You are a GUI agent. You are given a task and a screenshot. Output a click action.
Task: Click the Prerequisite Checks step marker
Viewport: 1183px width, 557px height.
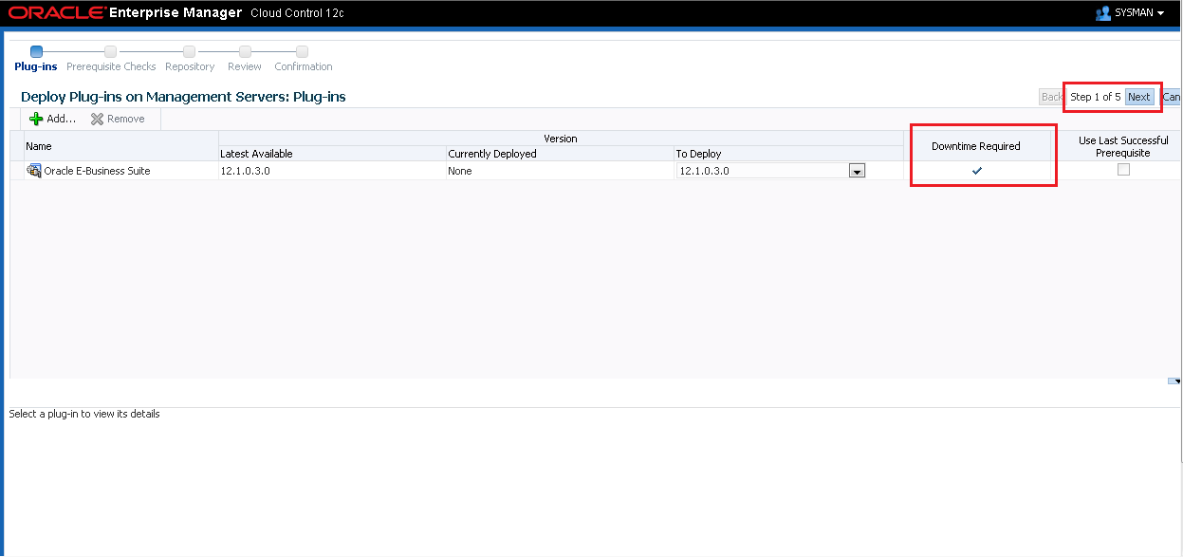[111, 51]
